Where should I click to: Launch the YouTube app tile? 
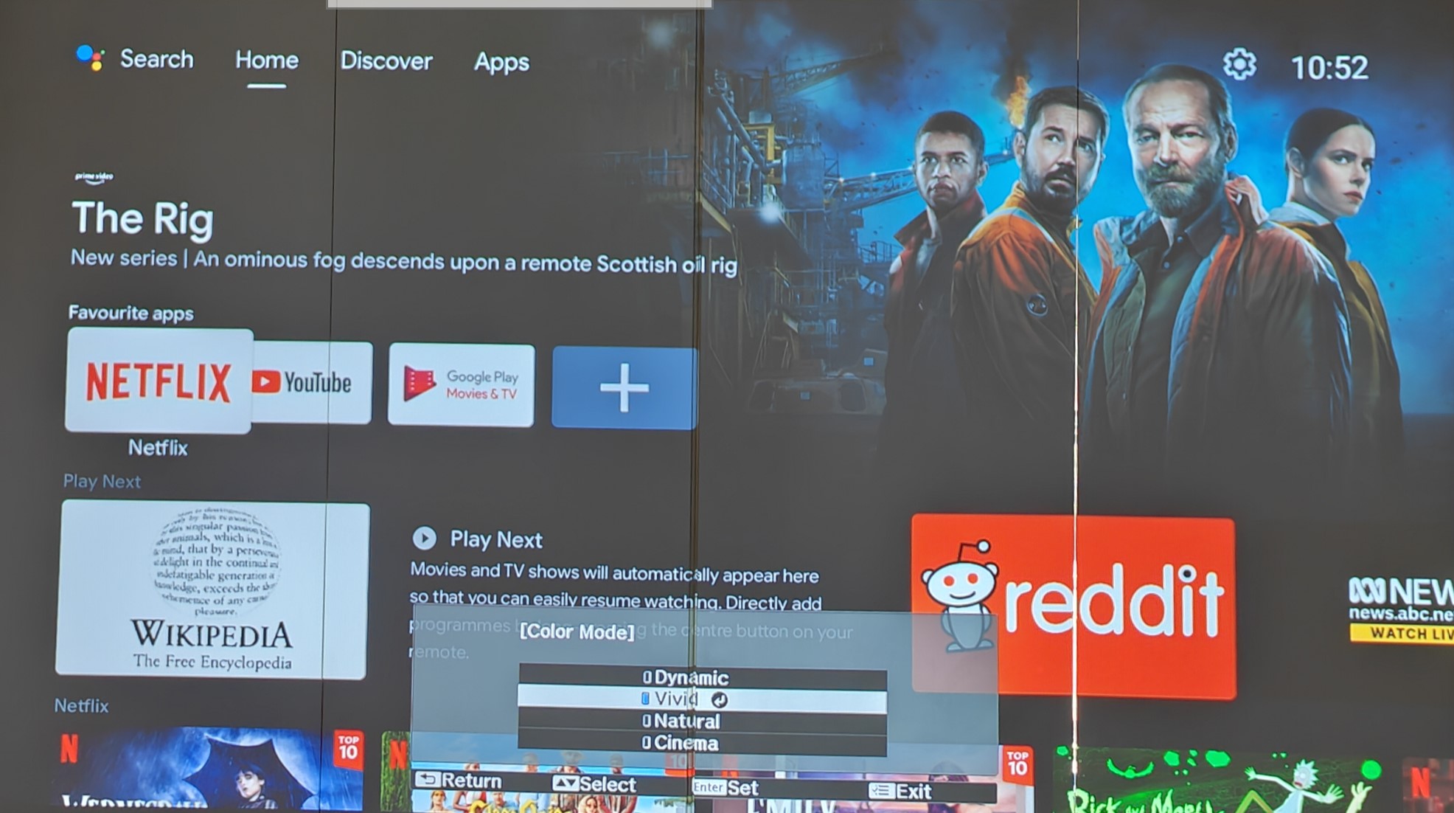pos(312,382)
